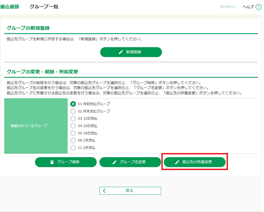The width and height of the screenshot is (264, 212).
Task: Select radio 01 月初支払グループ
Action: click(x=73, y=104)
